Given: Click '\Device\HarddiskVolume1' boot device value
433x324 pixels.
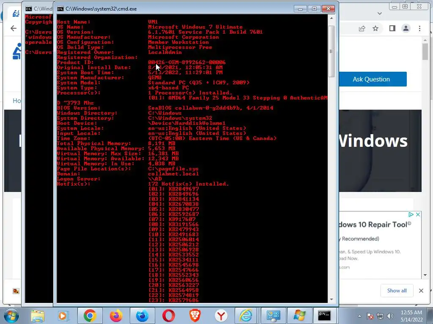Looking at the screenshot, I should [186, 123].
